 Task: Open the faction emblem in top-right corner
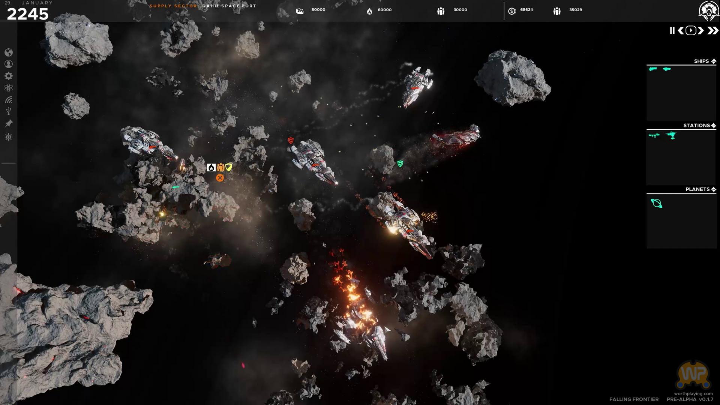point(708,10)
